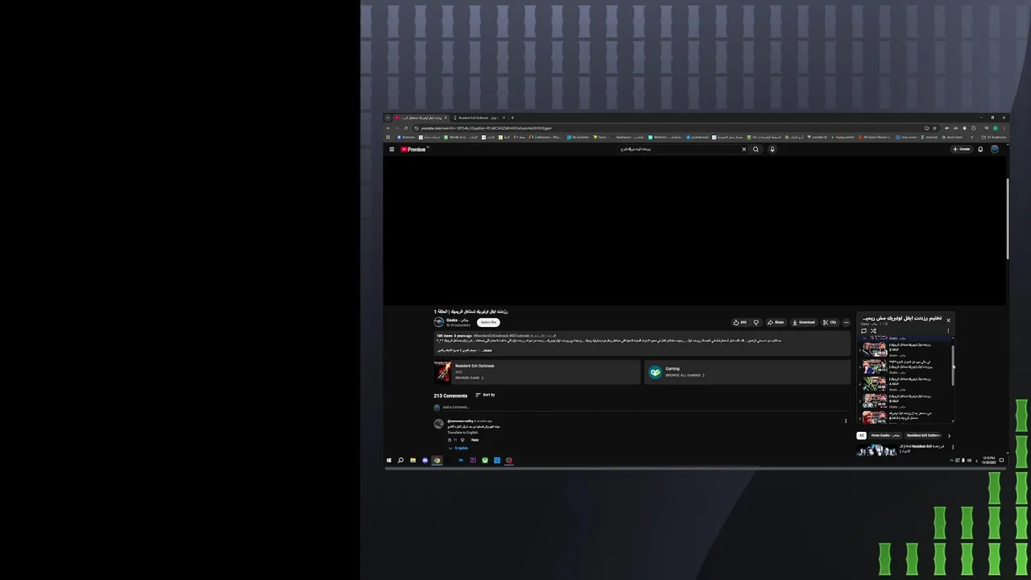
Task: Play playlist video number 5 thumbnail
Action: point(875,400)
